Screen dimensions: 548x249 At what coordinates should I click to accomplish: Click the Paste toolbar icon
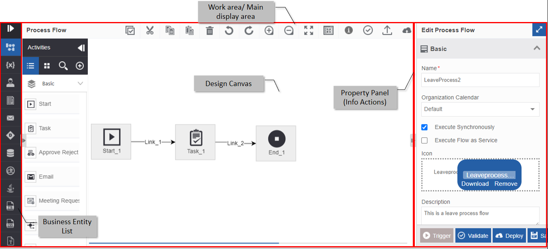coord(190,30)
